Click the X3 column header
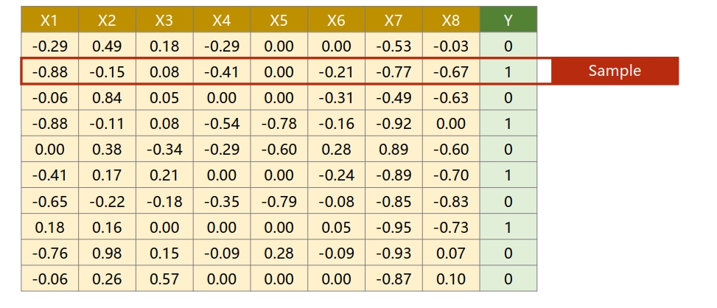 click(164, 21)
